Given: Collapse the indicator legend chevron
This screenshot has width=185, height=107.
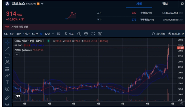Looking at the screenshot, I should 17,54.
